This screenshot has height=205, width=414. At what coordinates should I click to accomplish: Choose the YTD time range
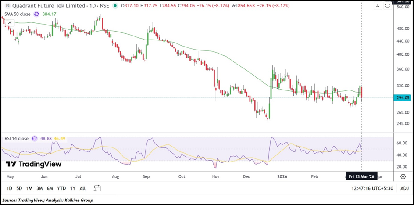tap(61, 188)
